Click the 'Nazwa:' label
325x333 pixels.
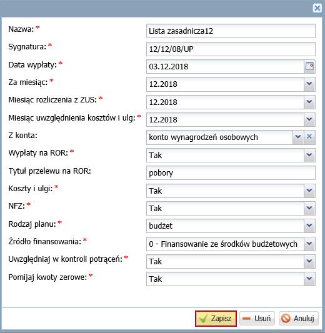pyautogui.click(x=21, y=29)
